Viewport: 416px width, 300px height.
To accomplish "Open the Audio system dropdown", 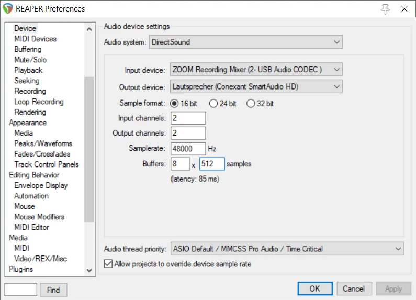I will point(245,42).
